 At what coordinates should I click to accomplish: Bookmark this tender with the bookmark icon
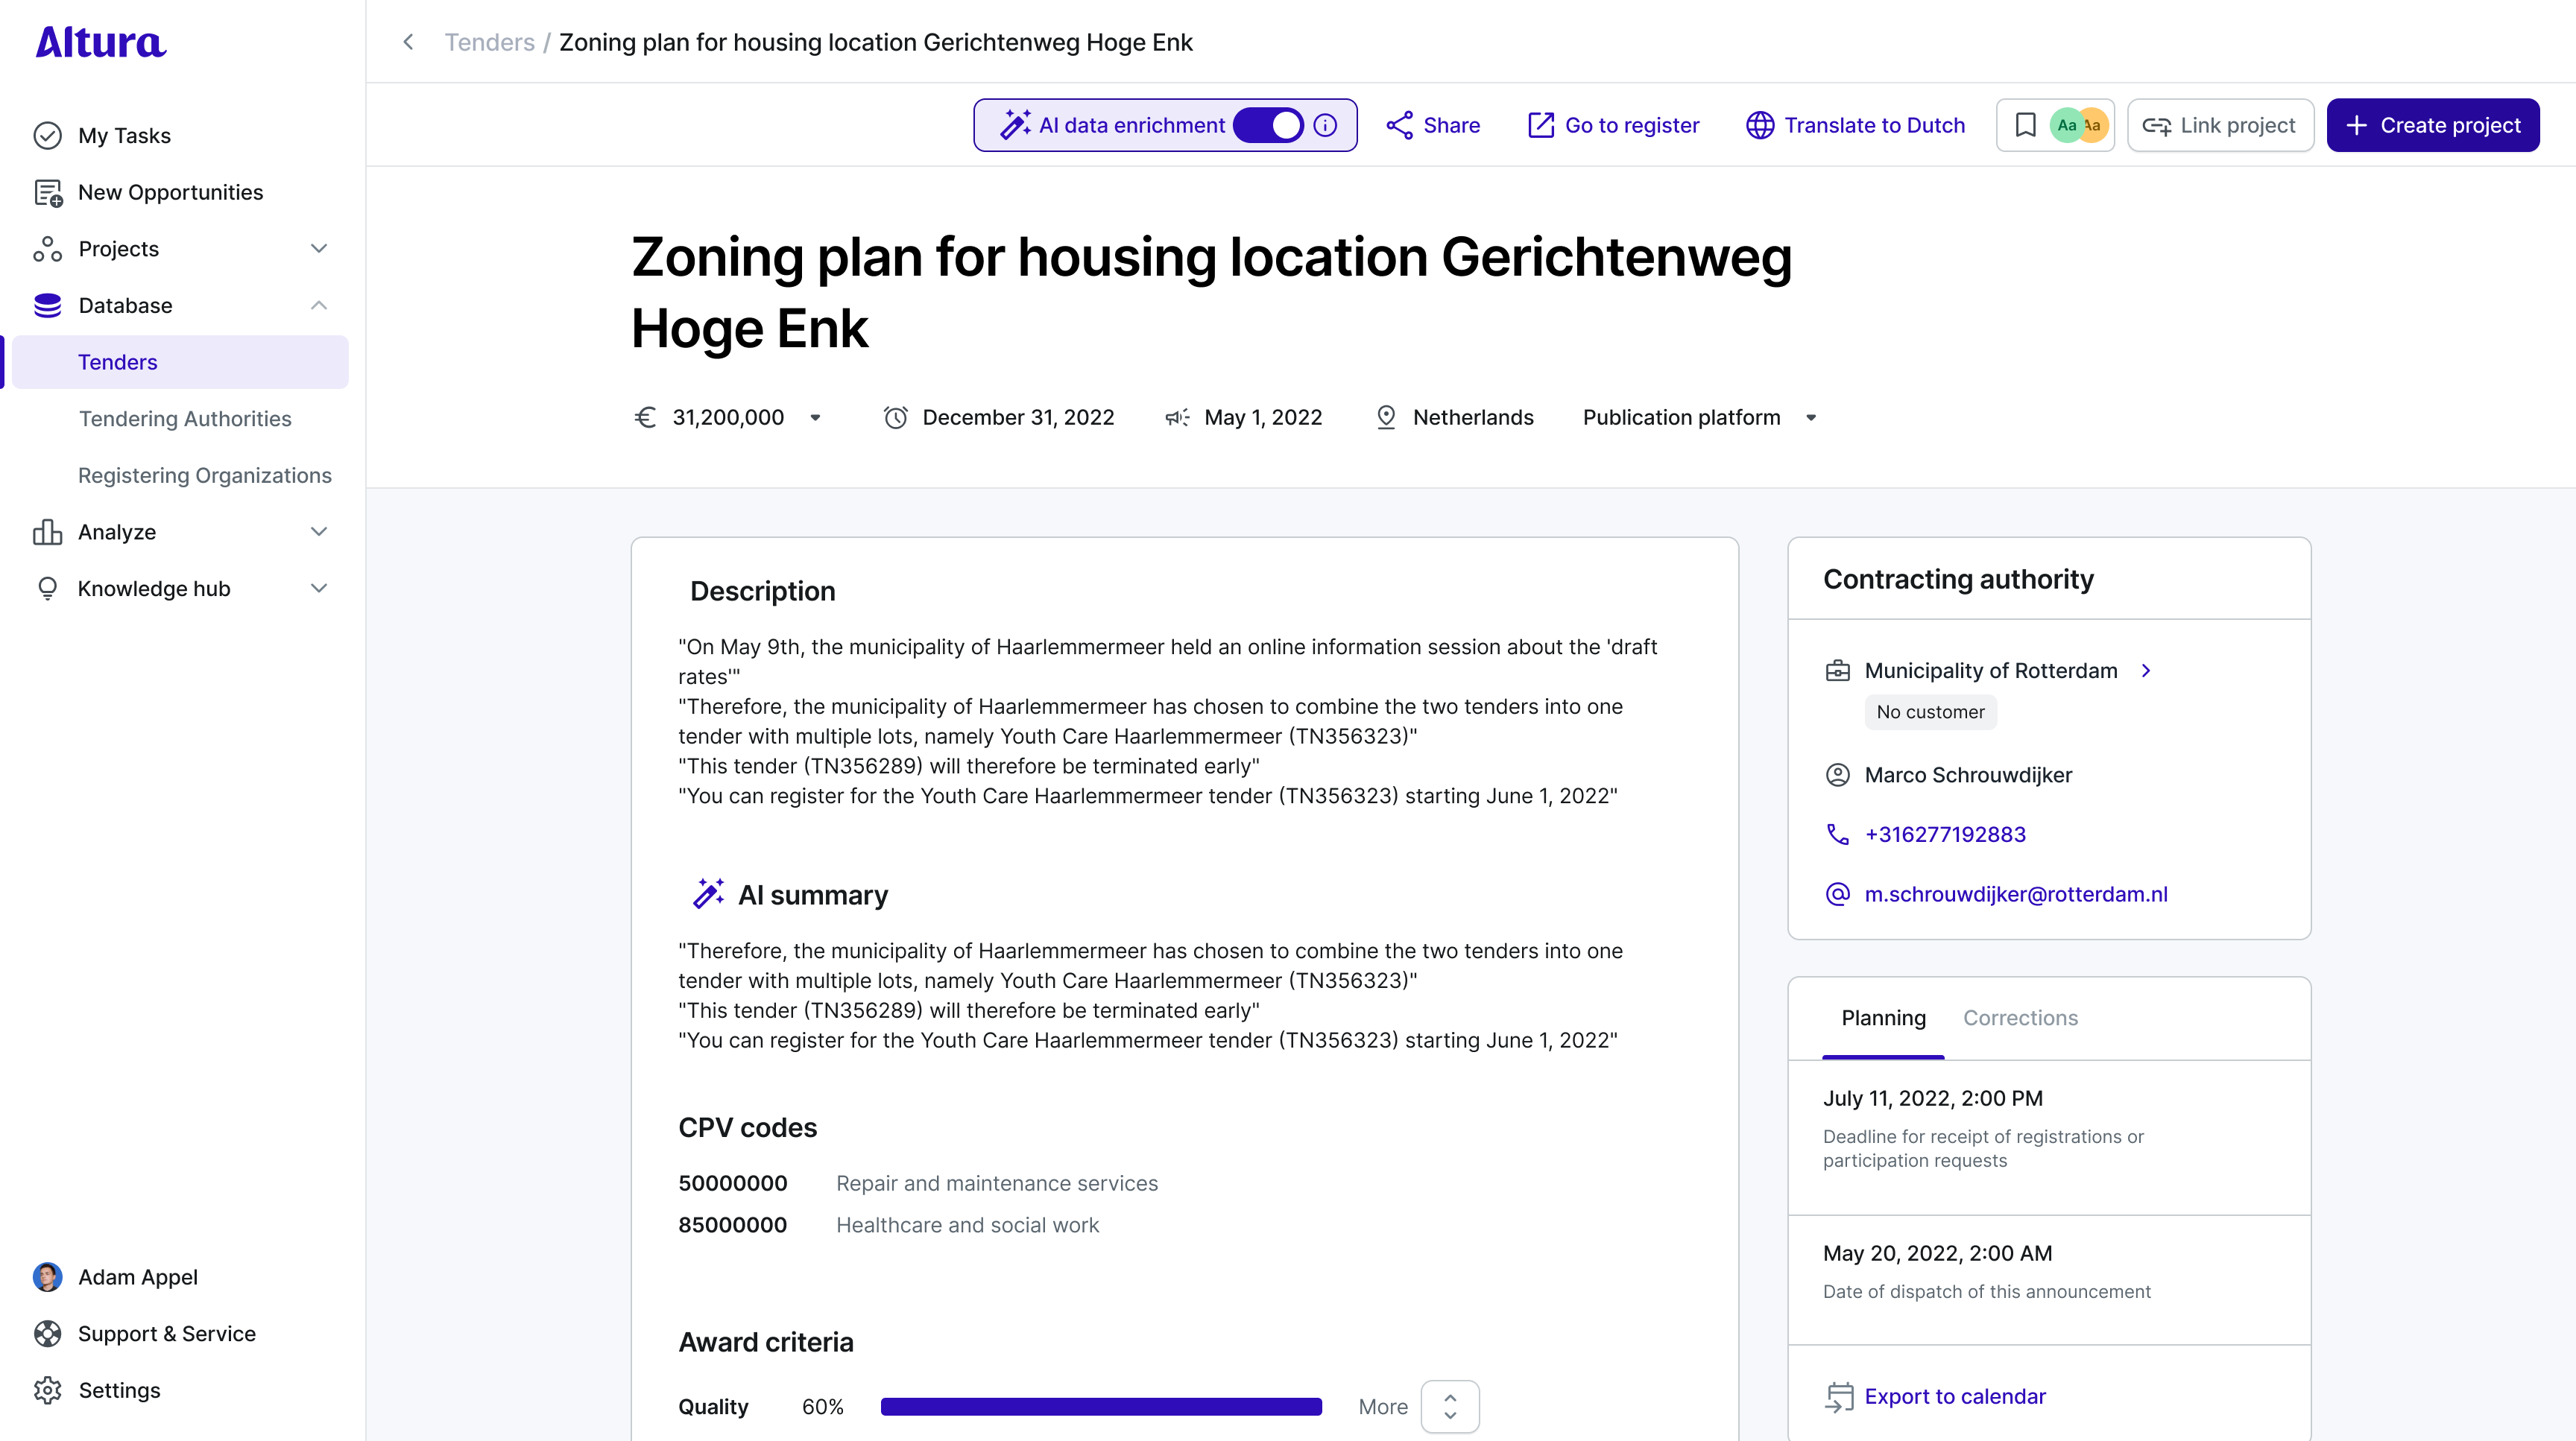[2025, 125]
